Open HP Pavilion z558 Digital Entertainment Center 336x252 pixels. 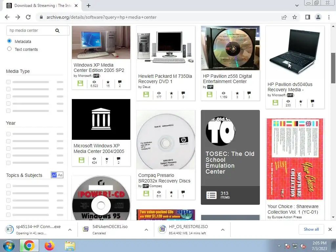click(227, 79)
